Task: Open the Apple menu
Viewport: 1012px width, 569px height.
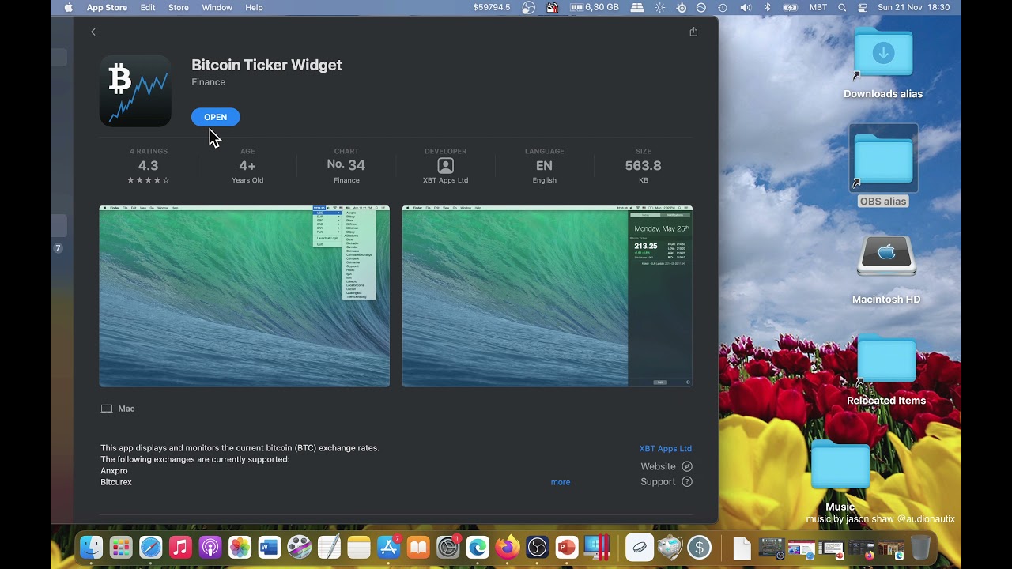Action: pos(68,7)
